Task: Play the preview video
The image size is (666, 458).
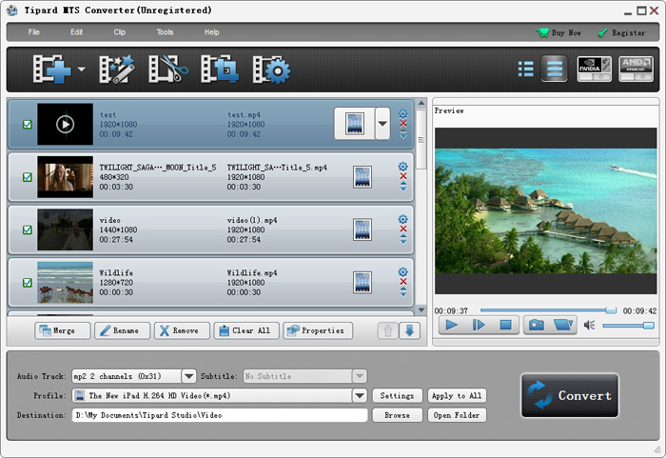Action: [452, 326]
